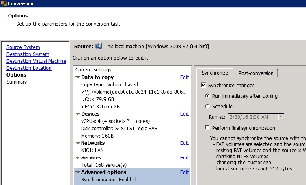Screen dimensions: 306x185
Task: Go to Destination Virtual Machine step
Action: pyautogui.click(x=36, y=61)
